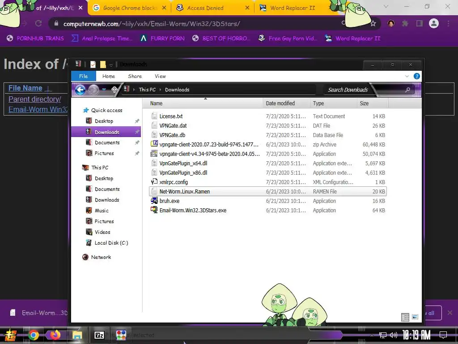Viewport: 458px width, 344px height.
Task: Click This PC in address breadcrumb
Action: (x=147, y=90)
